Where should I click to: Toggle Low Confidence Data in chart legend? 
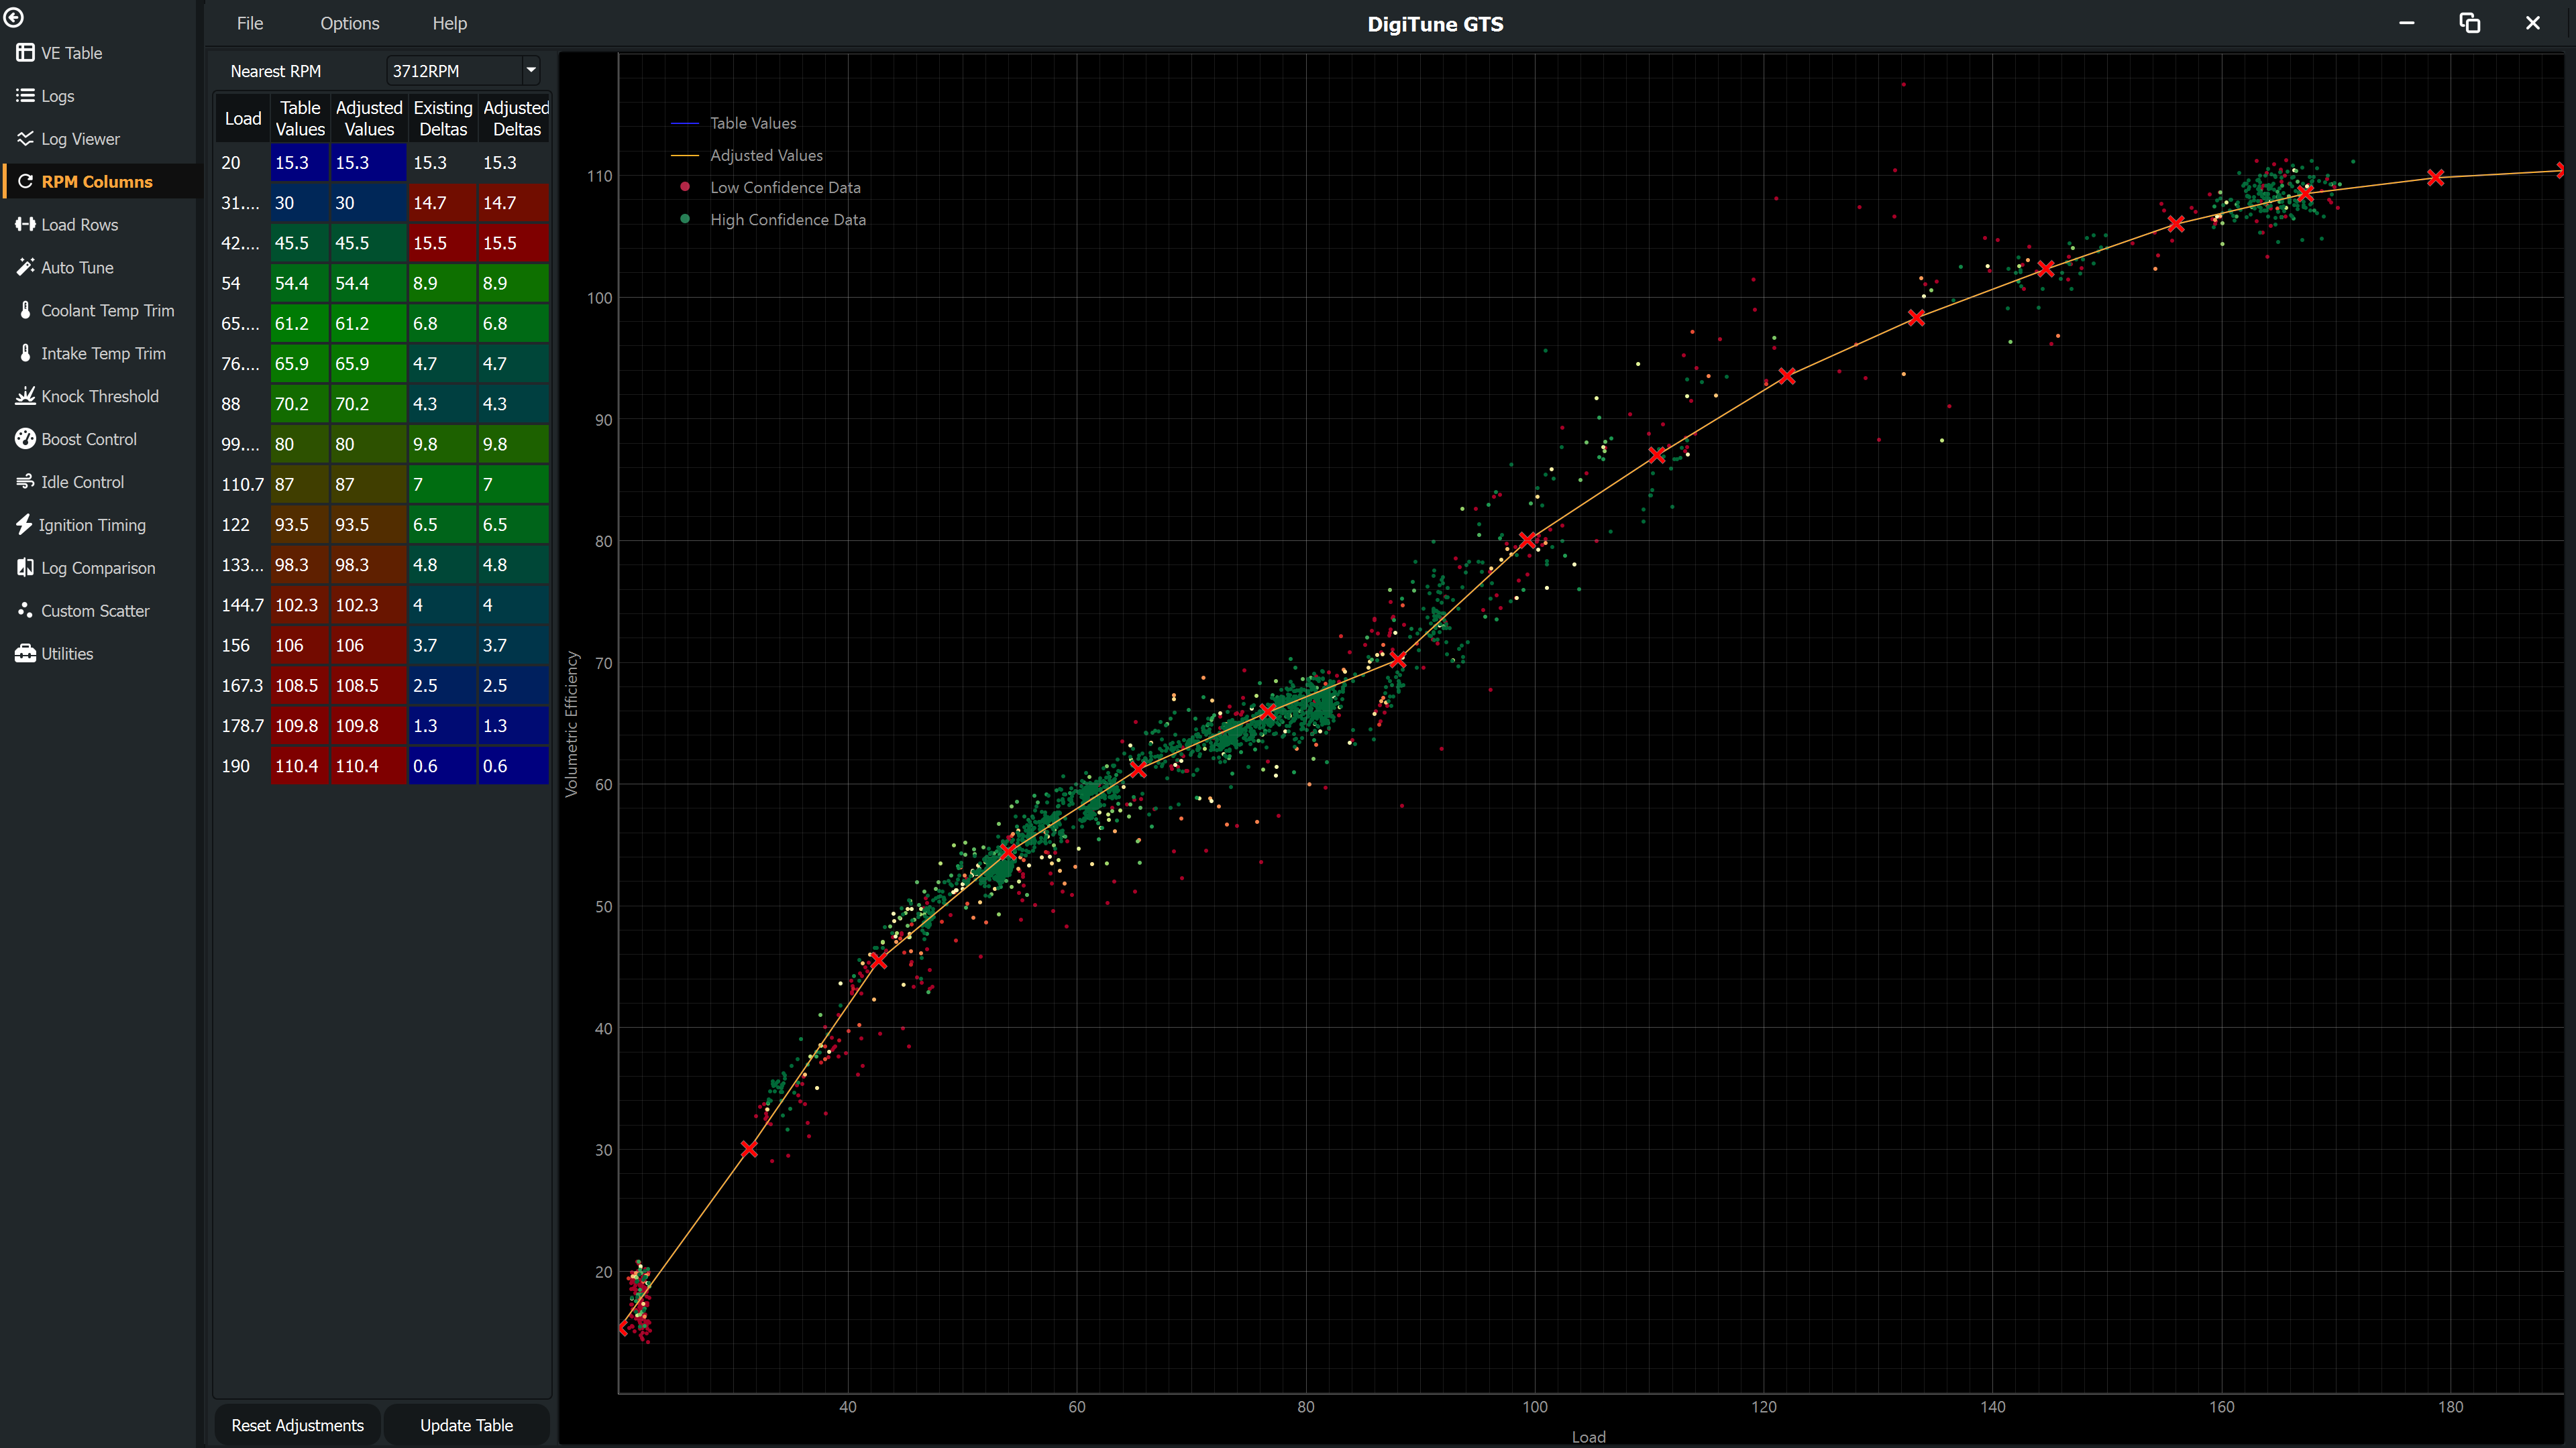(770, 187)
